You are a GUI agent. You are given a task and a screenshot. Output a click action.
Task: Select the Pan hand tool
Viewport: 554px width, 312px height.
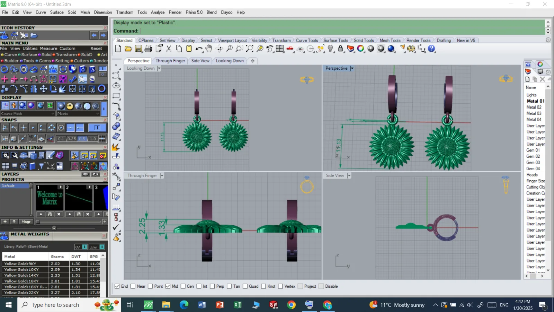point(209,49)
